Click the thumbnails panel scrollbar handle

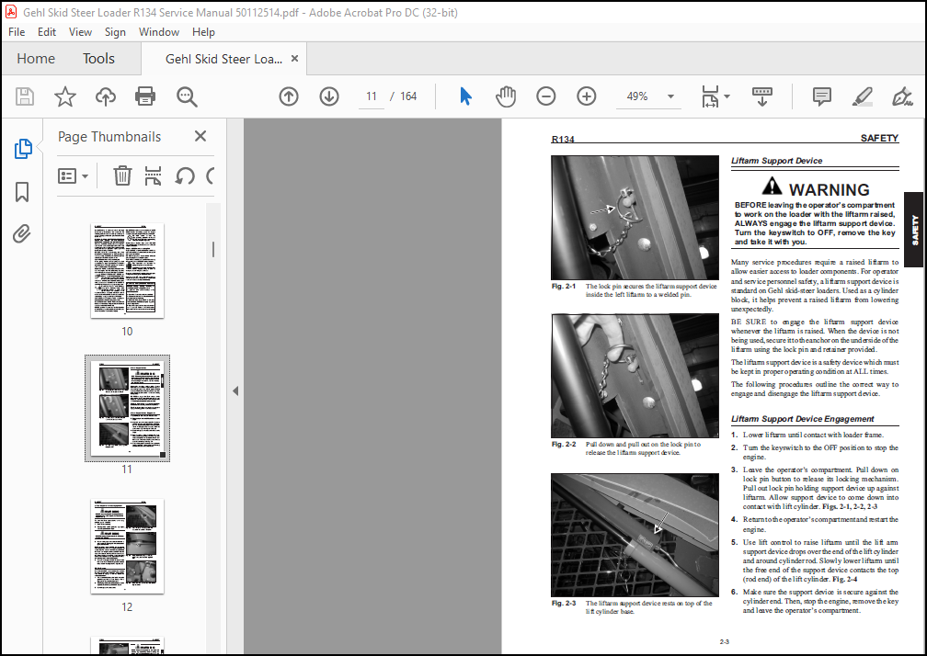click(212, 249)
